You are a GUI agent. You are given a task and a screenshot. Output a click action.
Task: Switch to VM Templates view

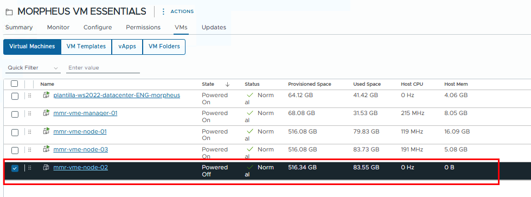(86, 47)
